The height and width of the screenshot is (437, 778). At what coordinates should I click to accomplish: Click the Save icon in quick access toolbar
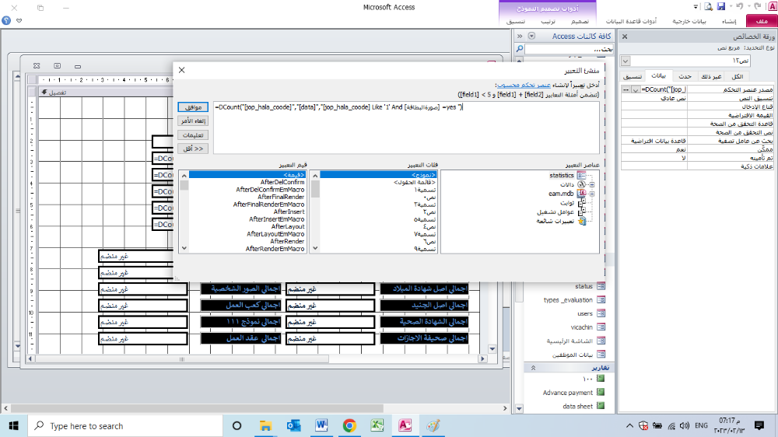click(721, 6)
